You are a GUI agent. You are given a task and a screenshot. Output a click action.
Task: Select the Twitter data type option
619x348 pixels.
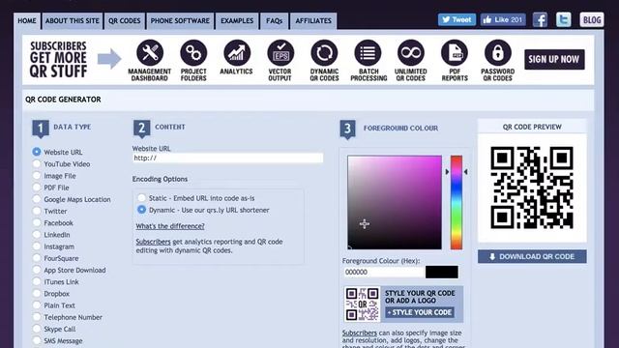pos(37,211)
